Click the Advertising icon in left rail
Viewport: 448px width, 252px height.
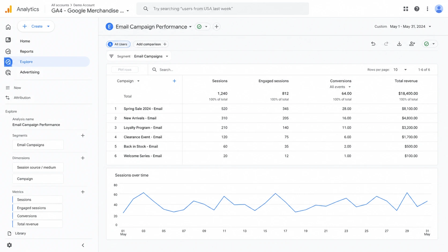(x=8, y=72)
